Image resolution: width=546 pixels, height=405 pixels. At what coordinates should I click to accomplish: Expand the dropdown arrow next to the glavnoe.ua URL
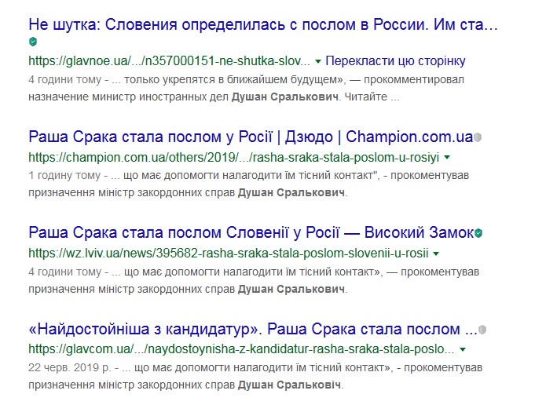point(317,61)
